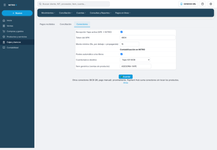Focus the Buscar cliente search field
Screen dimensions: 217x150
[x=73, y=4]
